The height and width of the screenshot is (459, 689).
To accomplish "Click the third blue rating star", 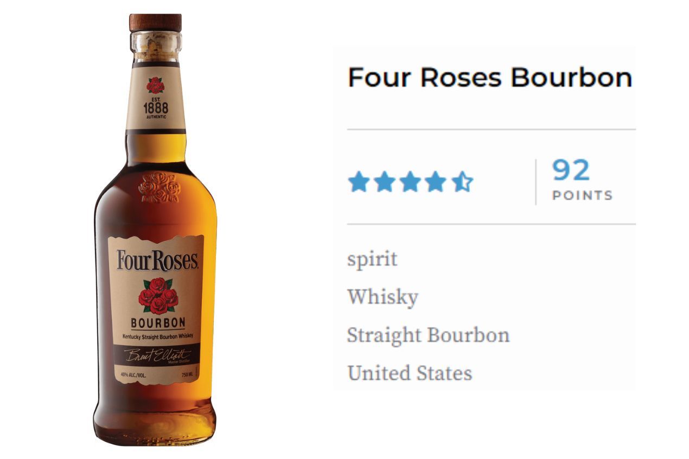I will coord(410,182).
